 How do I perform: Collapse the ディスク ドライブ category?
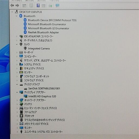[x=17, y=84]
